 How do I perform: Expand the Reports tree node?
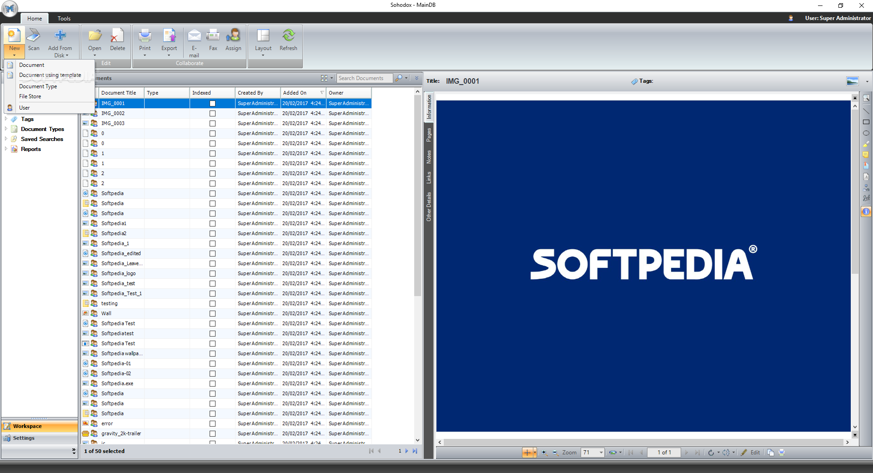[x=6, y=149]
